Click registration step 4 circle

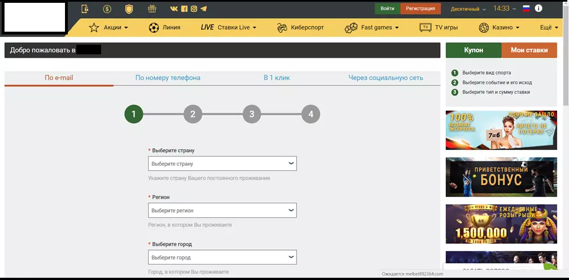tap(311, 114)
